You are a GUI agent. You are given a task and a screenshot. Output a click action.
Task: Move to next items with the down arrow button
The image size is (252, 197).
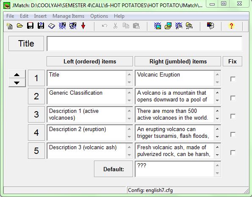tap(17, 83)
